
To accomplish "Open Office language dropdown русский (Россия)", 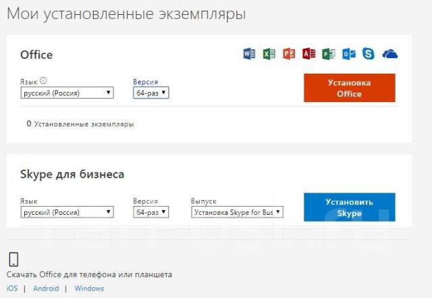I will coord(67,93).
